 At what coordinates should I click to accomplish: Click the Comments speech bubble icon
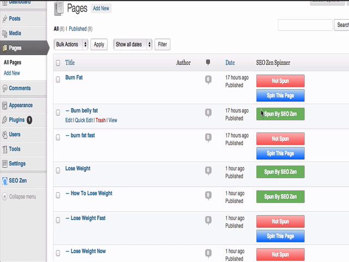[x=5, y=88]
